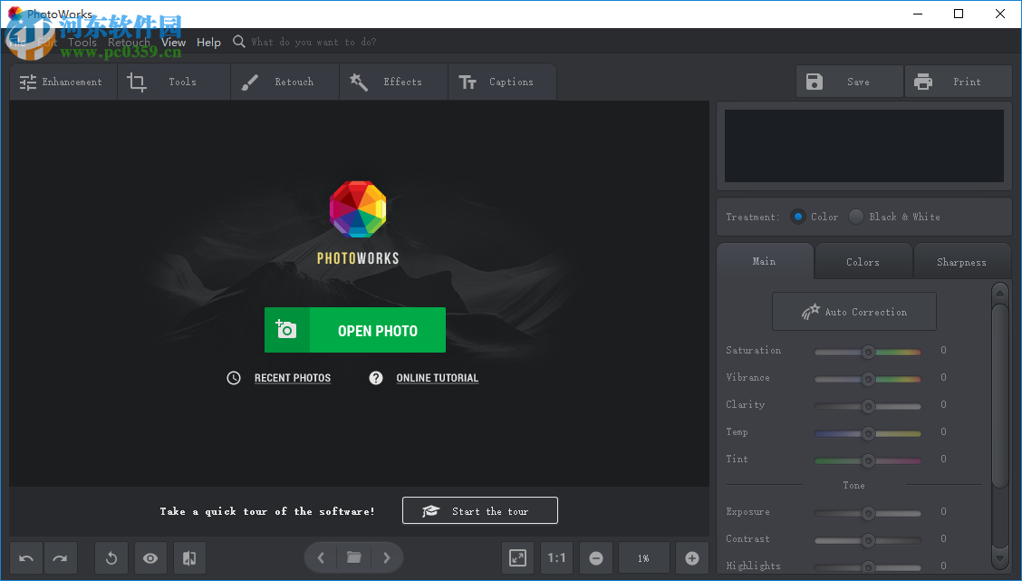1022x581 pixels.
Task: Click the Rotate image icon
Action: (x=111, y=557)
